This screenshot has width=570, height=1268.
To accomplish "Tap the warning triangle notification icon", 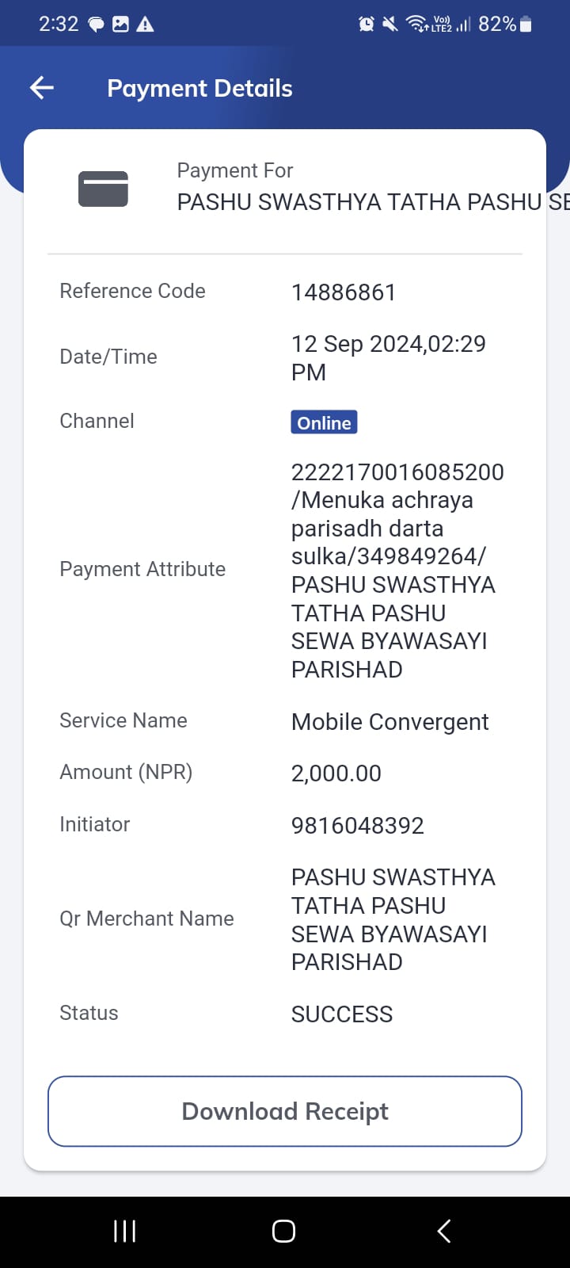I will click(x=145, y=25).
